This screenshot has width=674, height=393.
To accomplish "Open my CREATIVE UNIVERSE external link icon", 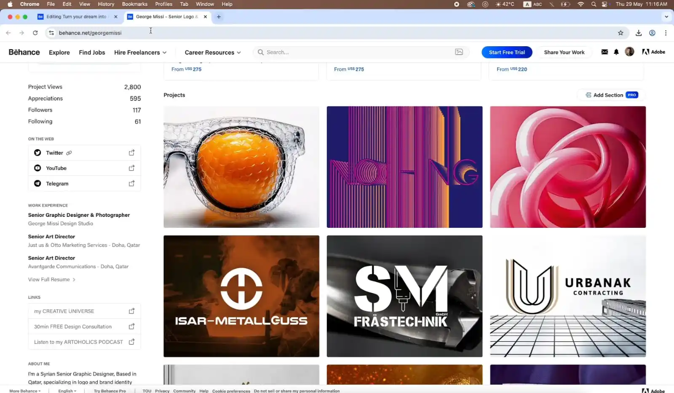I will click(131, 311).
